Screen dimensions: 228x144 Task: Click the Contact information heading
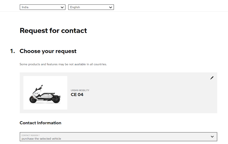click(40, 123)
